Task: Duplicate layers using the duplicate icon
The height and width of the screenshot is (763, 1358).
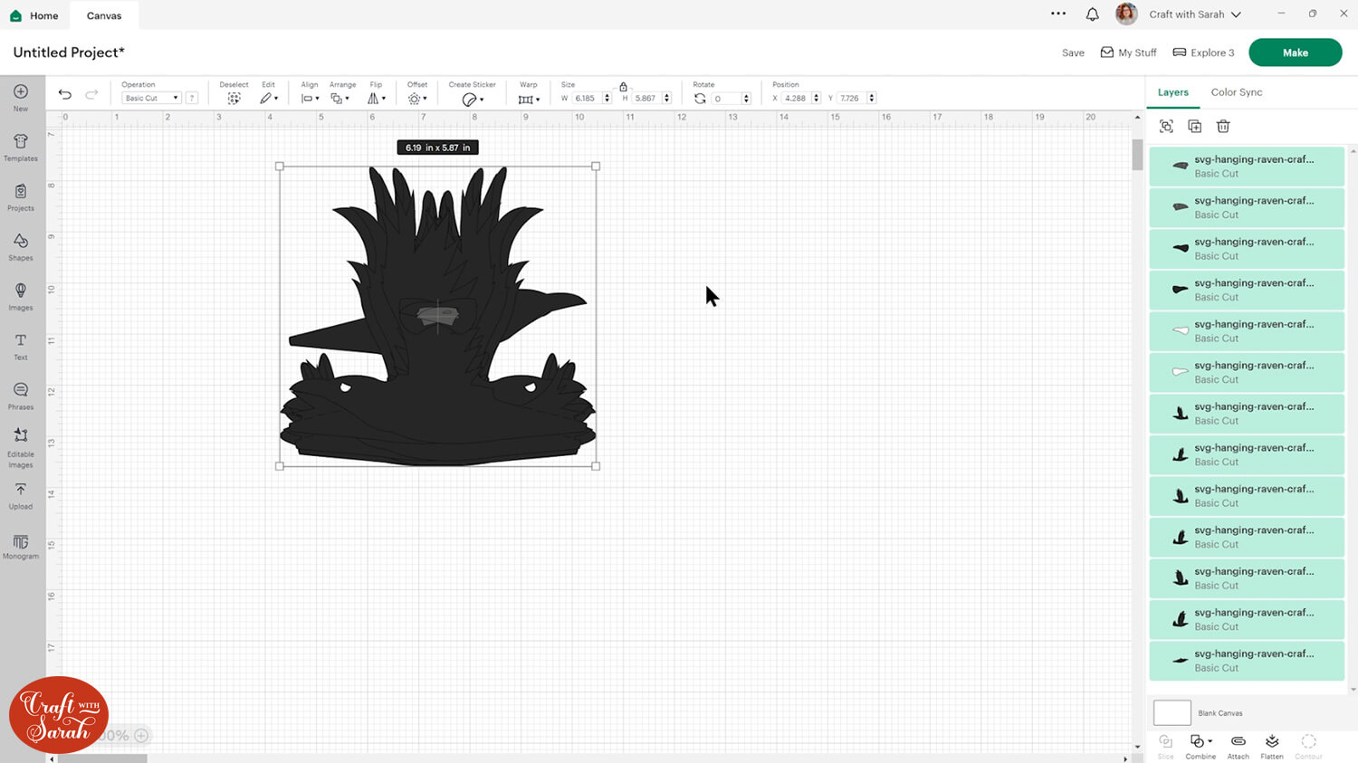Action: pos(1194,127)
